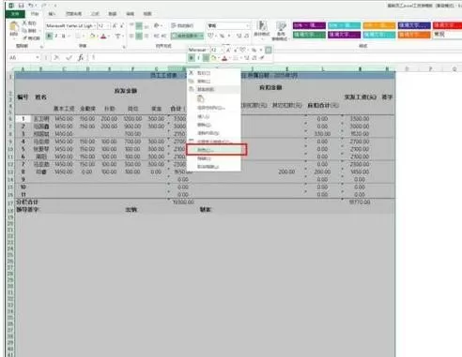Click the Copy (复制) command in the ribbon clipboard group
This screenshot has width=462, height=357.
29,31
